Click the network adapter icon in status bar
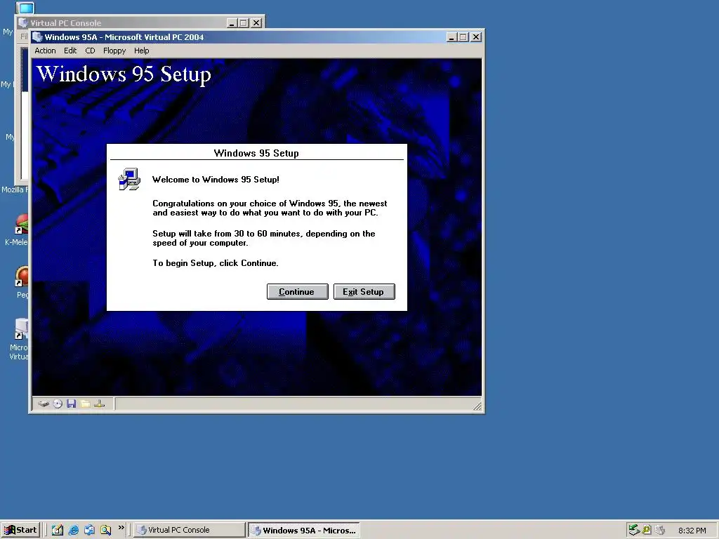This screenshot has height=539, width=719. coord(100,404)
